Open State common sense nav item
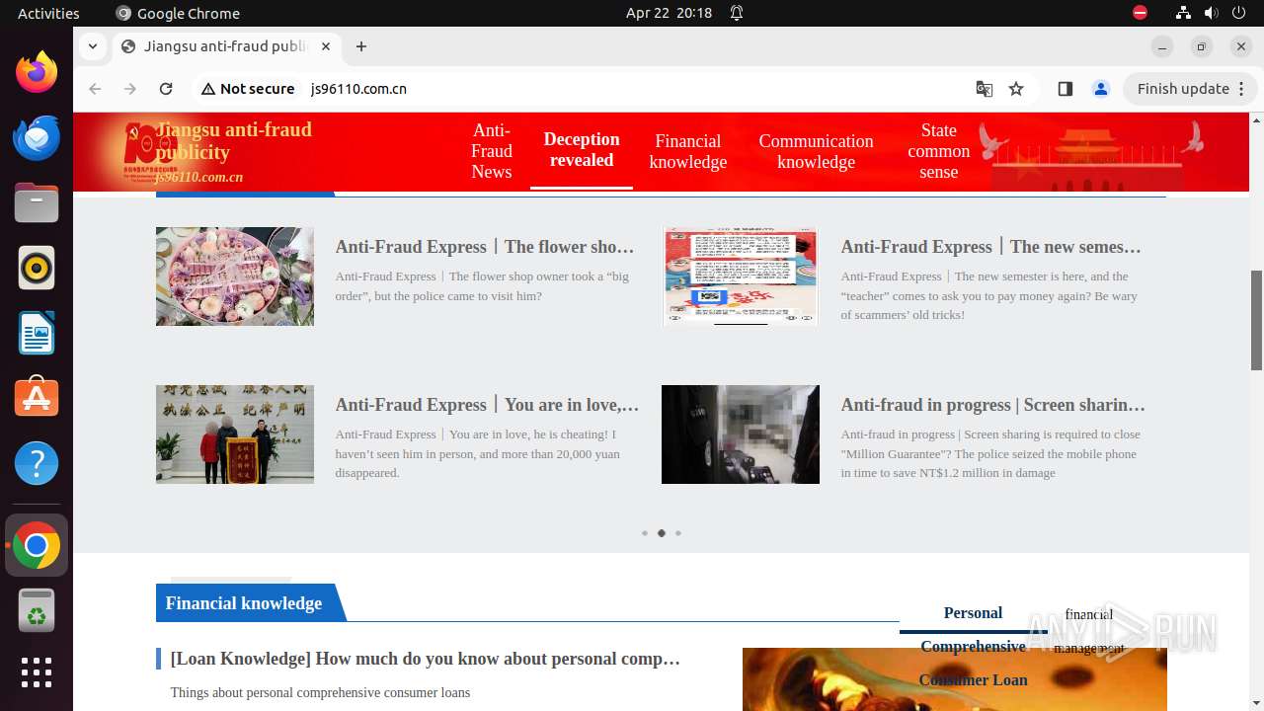 tap(939, 151)
